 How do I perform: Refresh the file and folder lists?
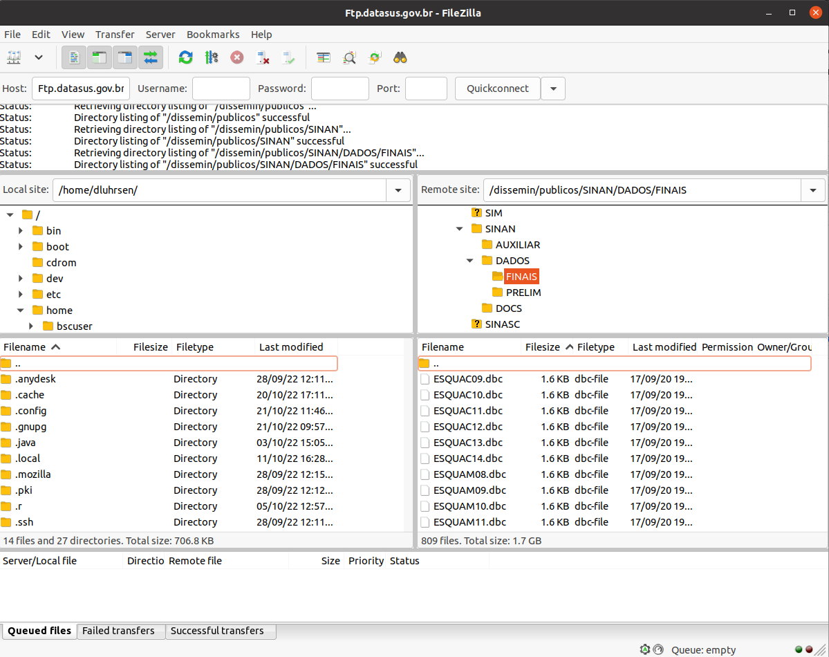pos(185,57)
